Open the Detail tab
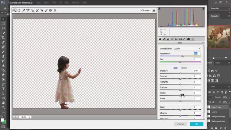231x130 pixels. click(x=168, y=39)
